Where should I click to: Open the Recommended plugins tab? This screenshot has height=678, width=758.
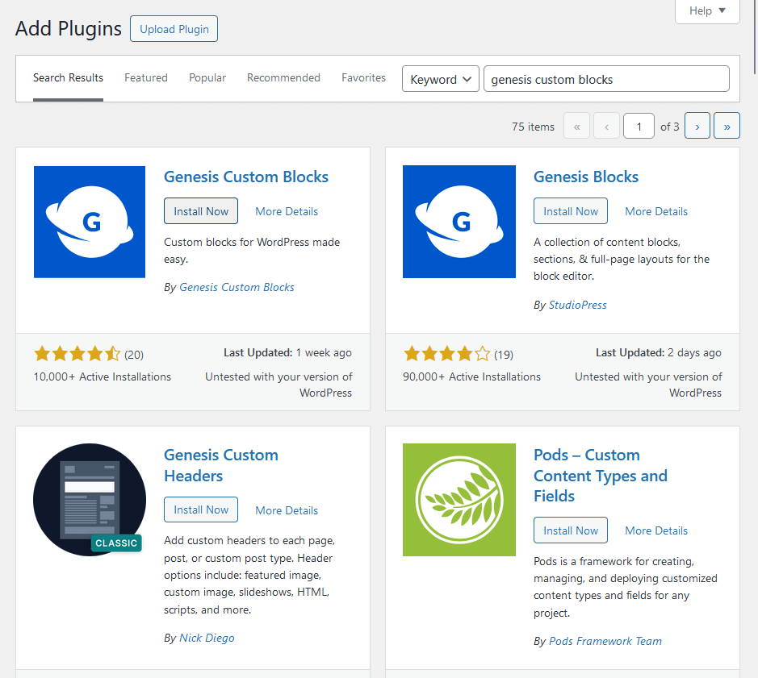click(x=283, y=77)
